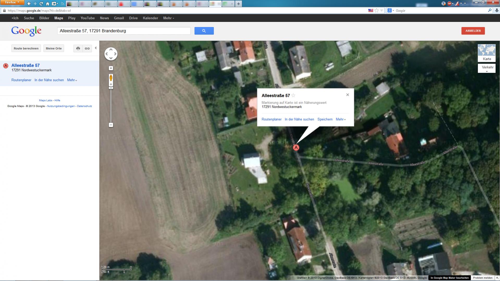Open the Hilfe link
This screenshot has width=500, height=281.
coord(57,100)
